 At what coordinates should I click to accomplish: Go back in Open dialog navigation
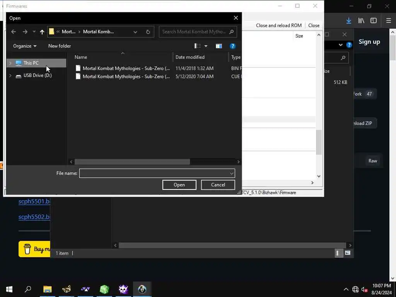[x=14, y=32]
